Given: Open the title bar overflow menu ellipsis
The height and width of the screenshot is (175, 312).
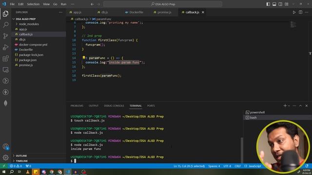Looking at the screenshot, I should tap(73, 4).
